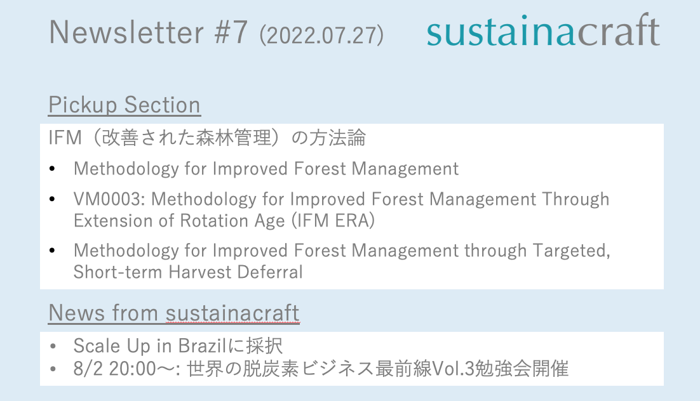700x401 pixels.
Task: Click the Through text after Forest Management
Action: point(575,200)
